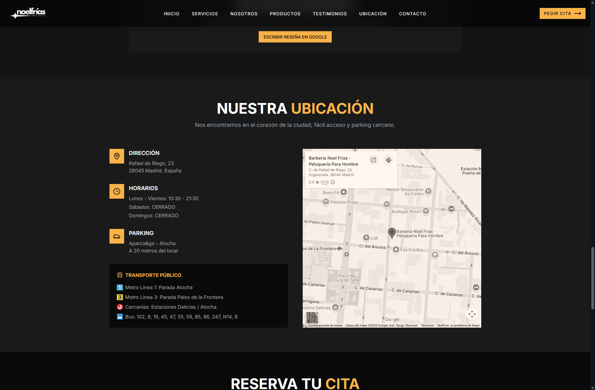
Task: Open the Servicios menu item
Action: 205,14
